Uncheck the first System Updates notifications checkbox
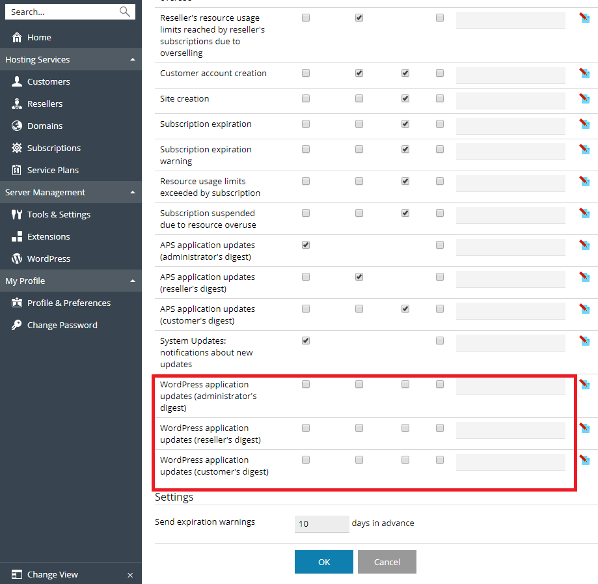The width and height of the screenshot is (598, 584). pos(306,341)
